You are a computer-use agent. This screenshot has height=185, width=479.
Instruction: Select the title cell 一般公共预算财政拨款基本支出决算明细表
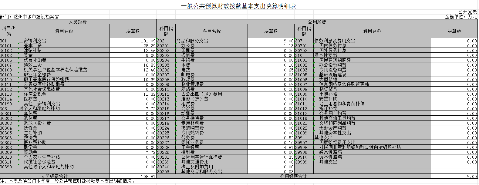coord(238,6)
